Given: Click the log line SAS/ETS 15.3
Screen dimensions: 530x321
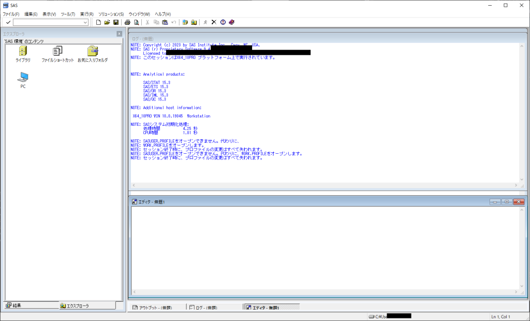Looking at the screenshot, I should pyautogui.click(x=155, y=87).
